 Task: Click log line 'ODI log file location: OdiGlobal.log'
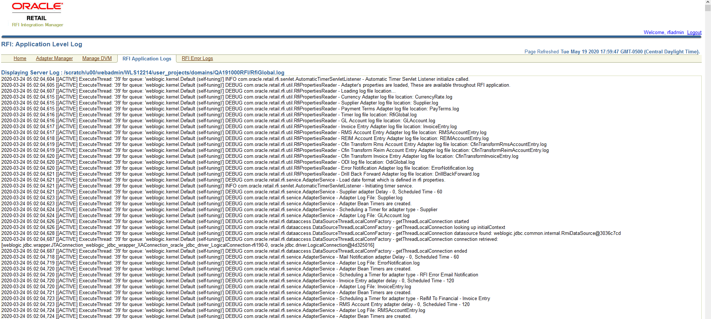208,162
